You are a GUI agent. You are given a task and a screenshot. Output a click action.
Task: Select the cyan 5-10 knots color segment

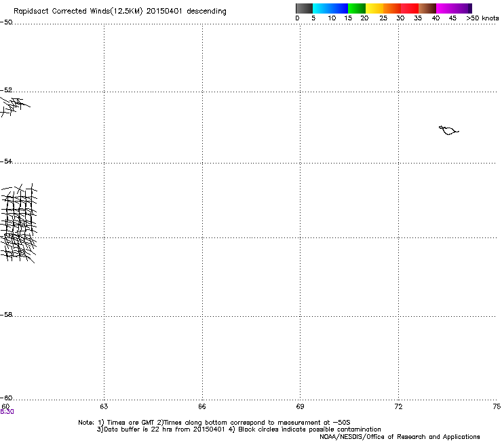tap(322, 8)
